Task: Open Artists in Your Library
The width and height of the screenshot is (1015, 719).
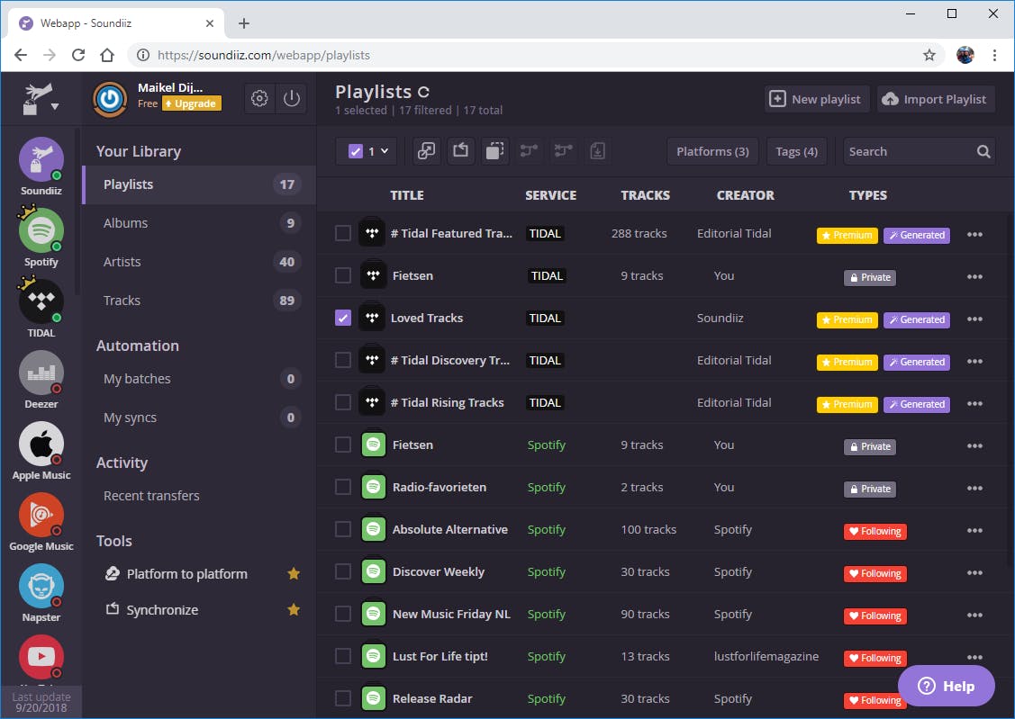Action: 199,262
